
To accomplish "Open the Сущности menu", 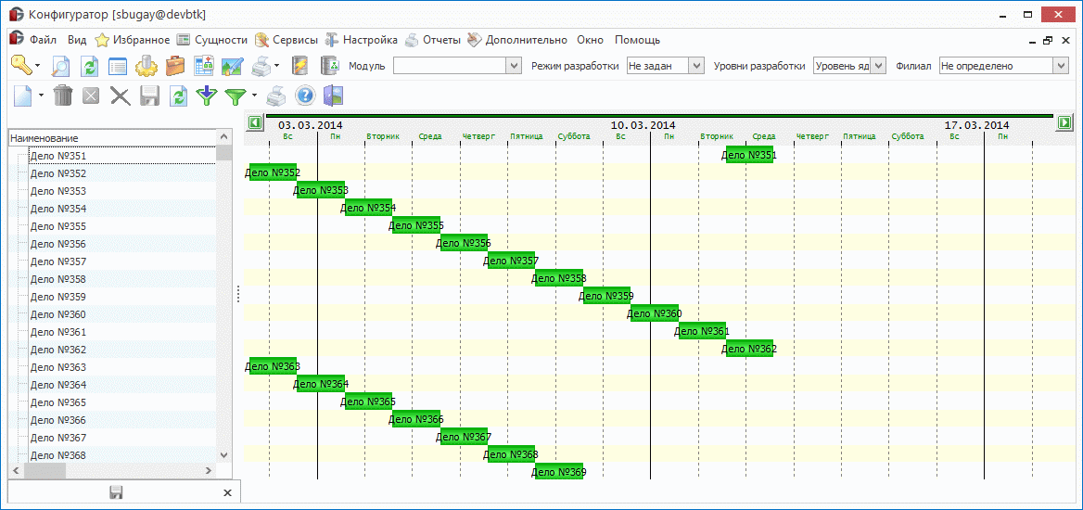I will pos(212,40).
